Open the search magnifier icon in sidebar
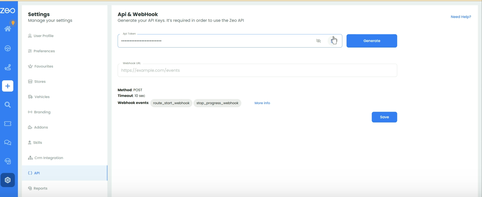This screenshot has height=197, width=482. click(8, 105)
